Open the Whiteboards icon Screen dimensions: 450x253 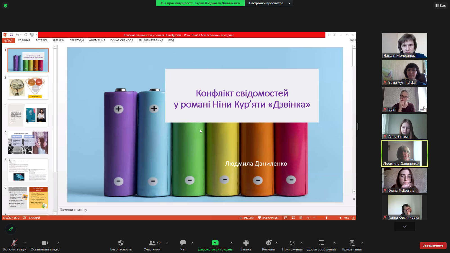click(x=321, y=243)
